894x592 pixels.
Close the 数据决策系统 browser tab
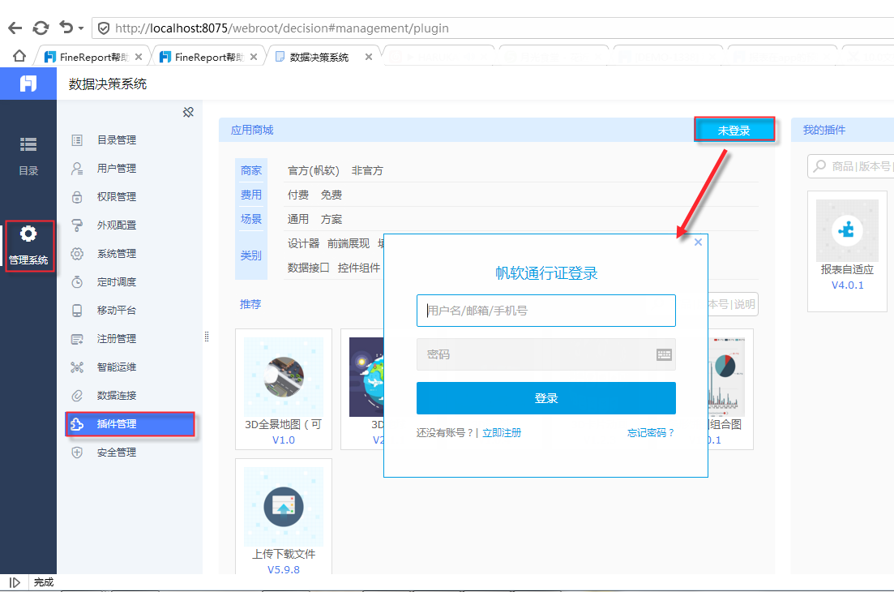[369, 57]
